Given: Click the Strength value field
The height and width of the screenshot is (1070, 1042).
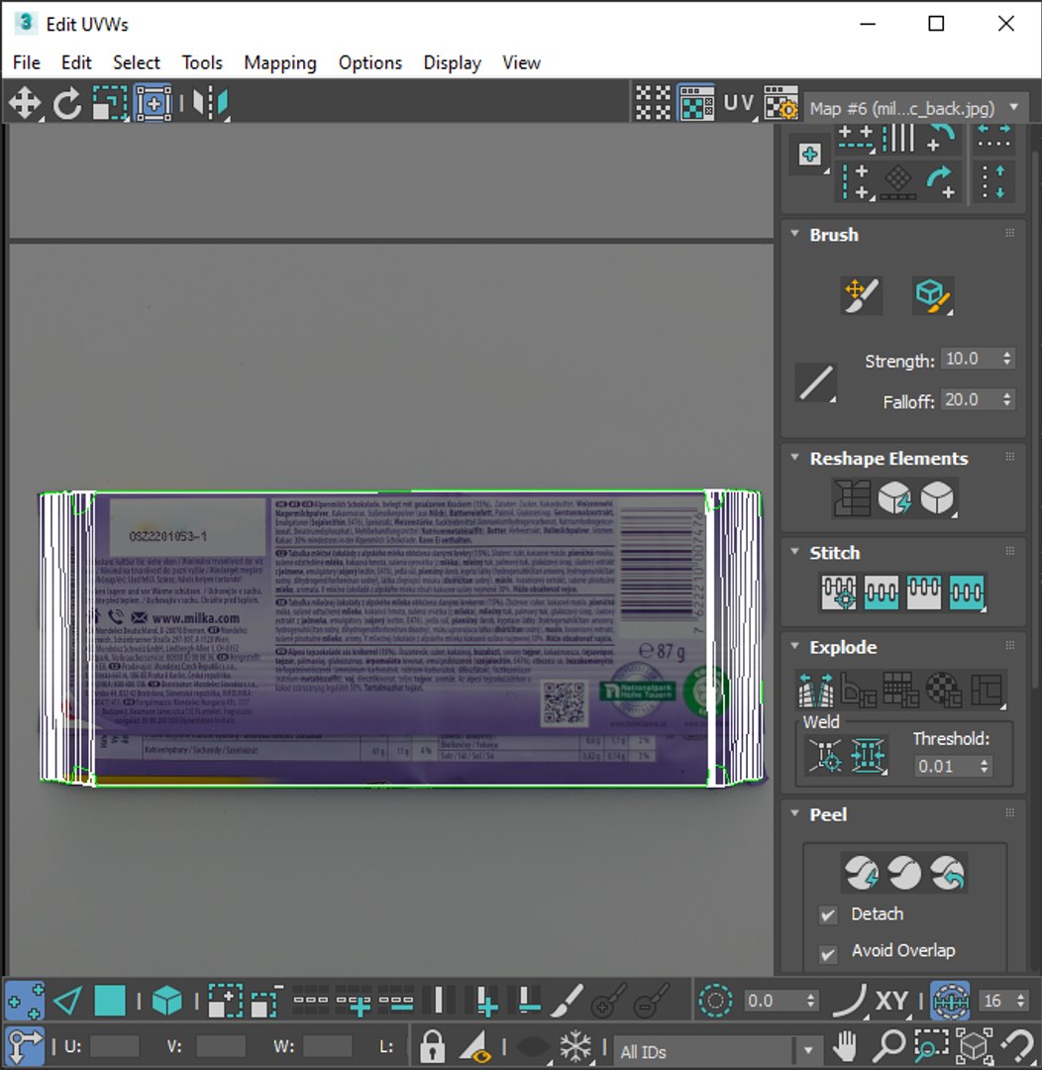Looking at the screenshot, I should [969, 359].
